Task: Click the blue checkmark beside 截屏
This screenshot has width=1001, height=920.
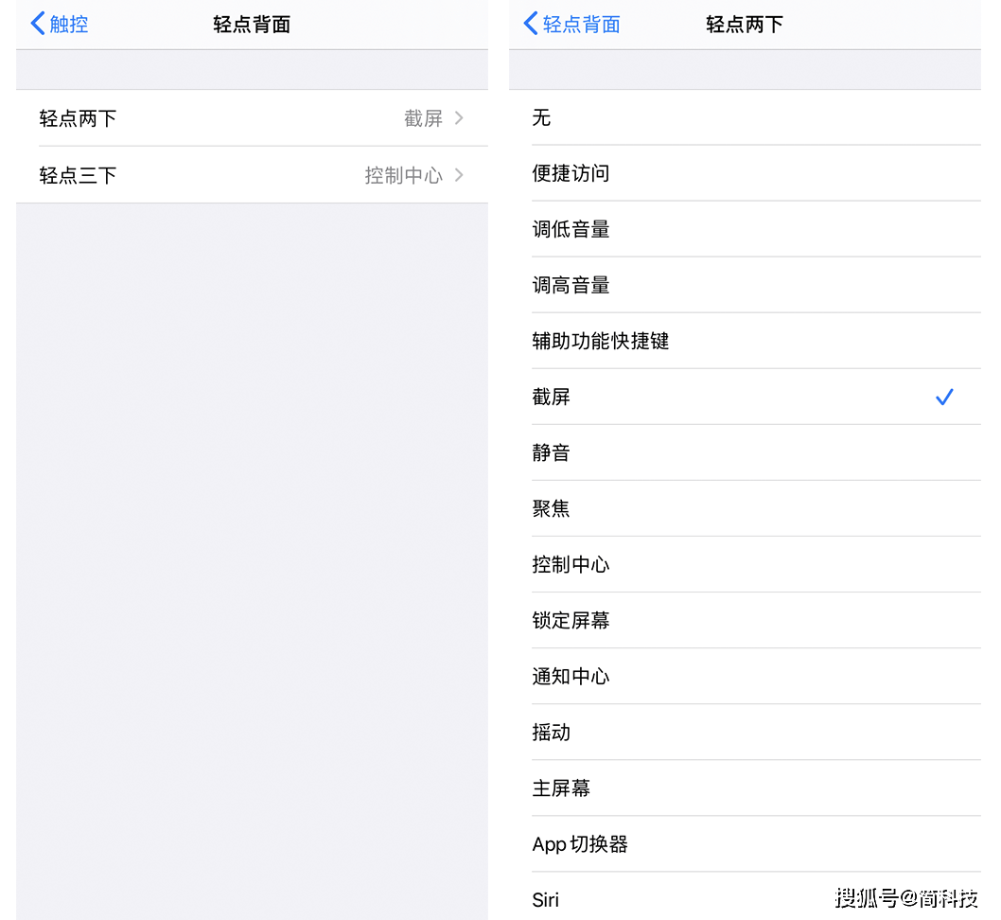Action: 943,397
